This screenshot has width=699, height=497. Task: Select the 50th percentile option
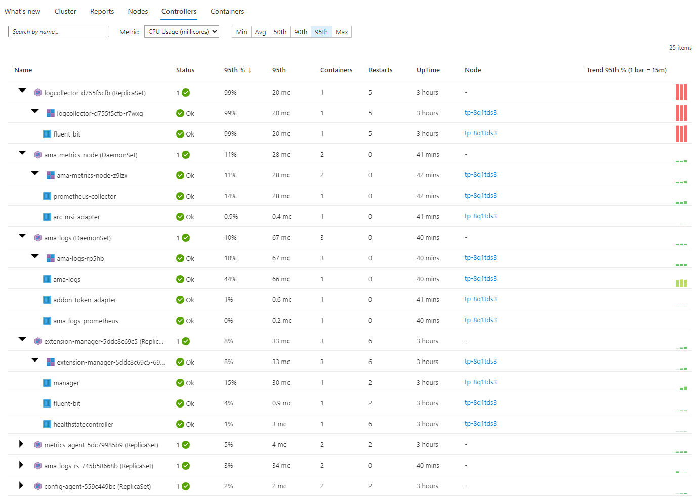(280, 32)
